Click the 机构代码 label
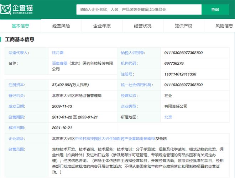This screenshot has width=235, height=178. 129,64
